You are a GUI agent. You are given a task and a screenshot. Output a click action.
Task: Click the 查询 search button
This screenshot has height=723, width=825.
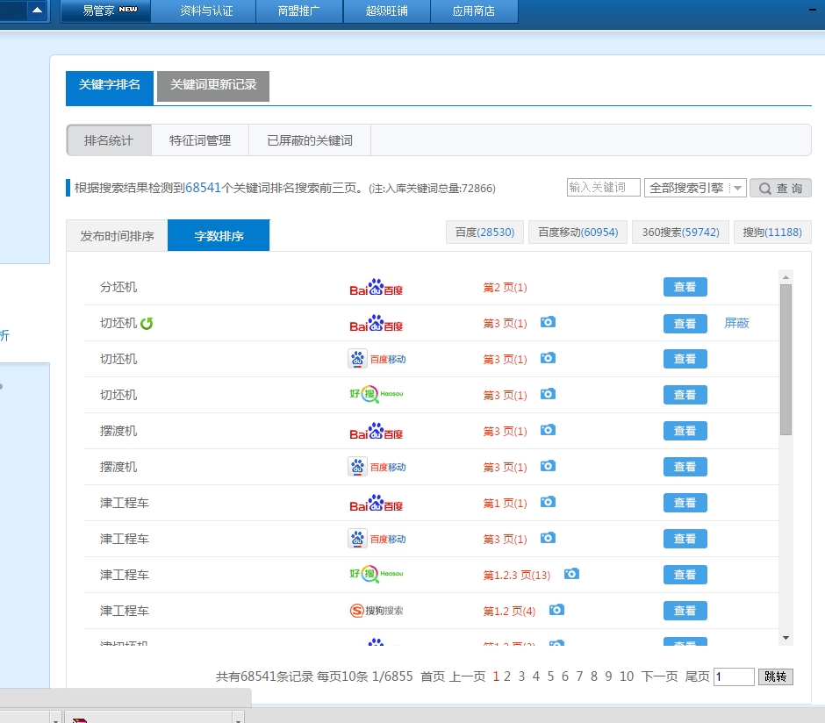coord(780,189)
